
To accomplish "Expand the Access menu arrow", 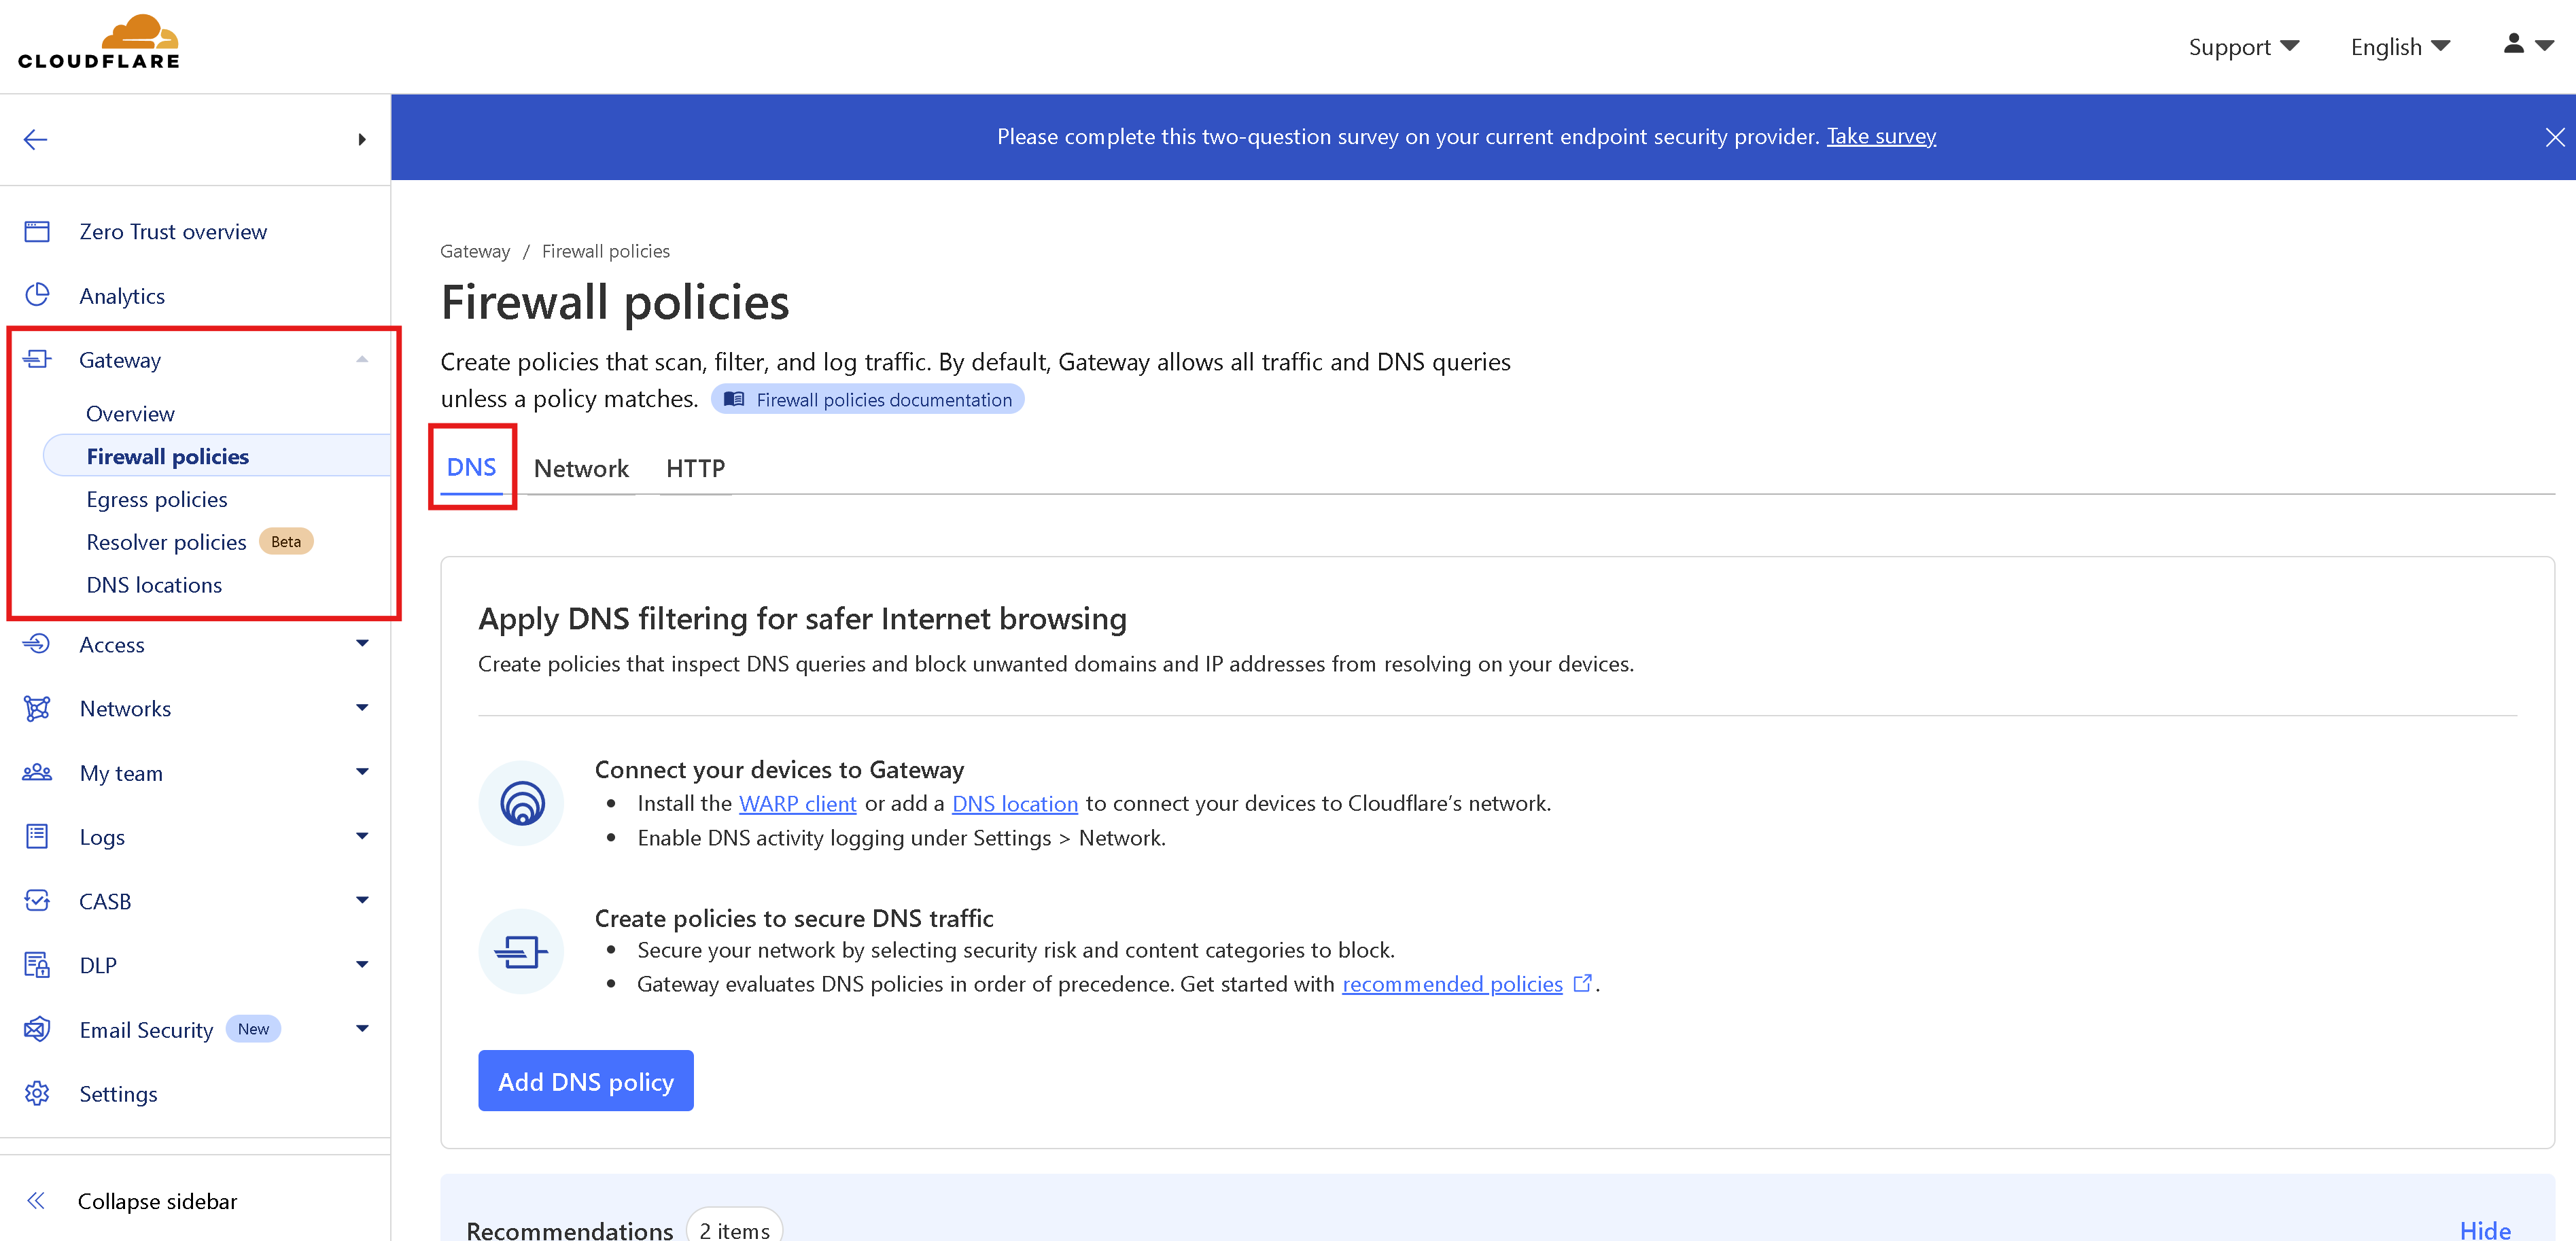I will (x=362, y=643).
